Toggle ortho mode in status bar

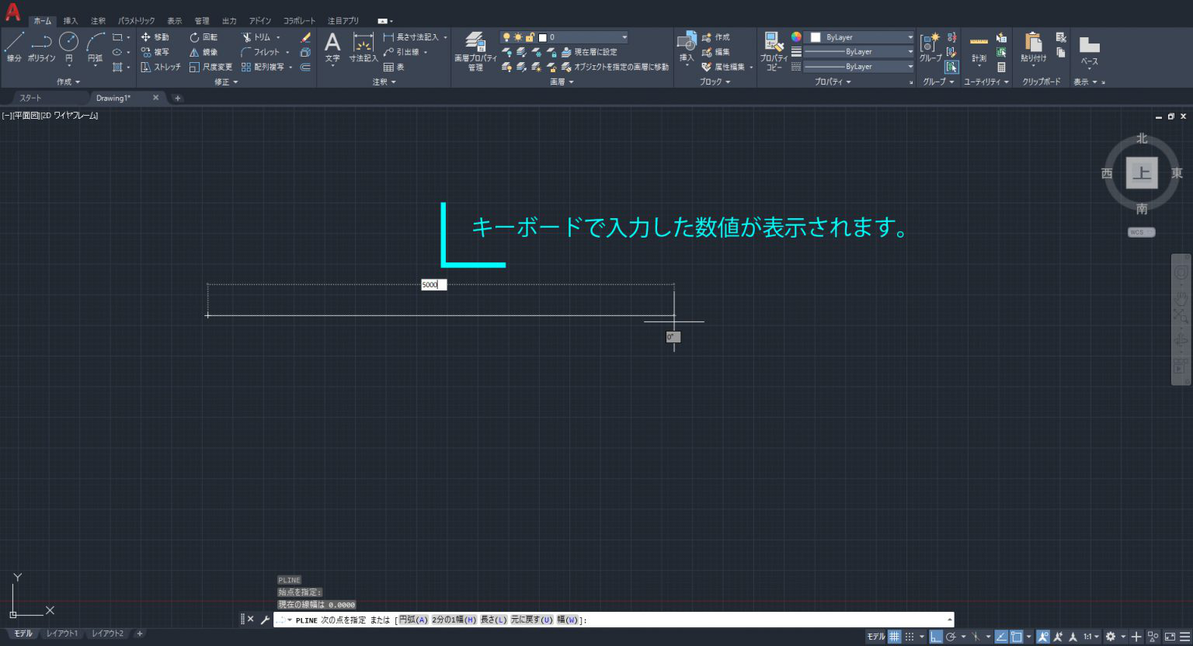936,637
